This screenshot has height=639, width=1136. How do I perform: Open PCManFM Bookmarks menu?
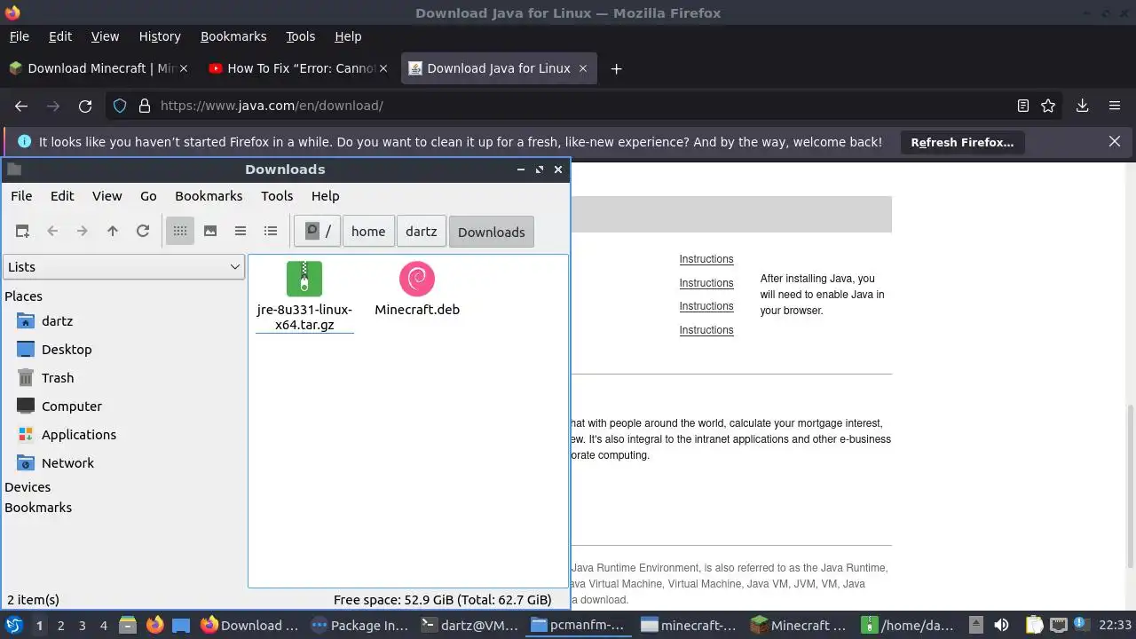[x=209, y=196]
